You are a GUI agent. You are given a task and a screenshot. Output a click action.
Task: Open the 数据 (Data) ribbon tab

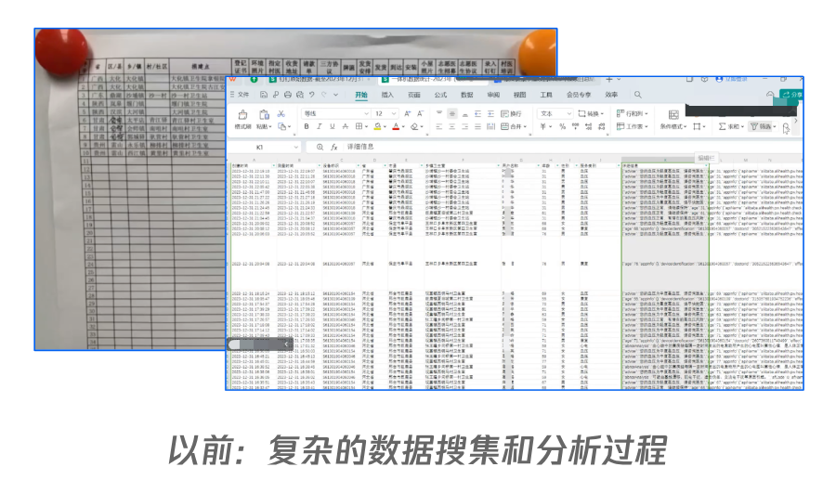467,95
